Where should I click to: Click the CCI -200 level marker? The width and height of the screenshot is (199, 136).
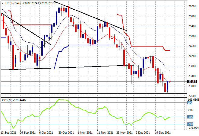(x=190, y=124)
